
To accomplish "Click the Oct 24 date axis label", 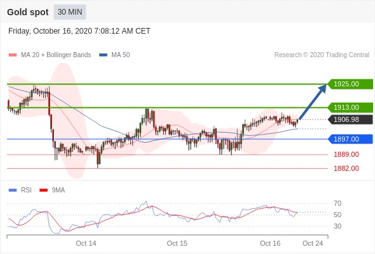I will (313, 243).
